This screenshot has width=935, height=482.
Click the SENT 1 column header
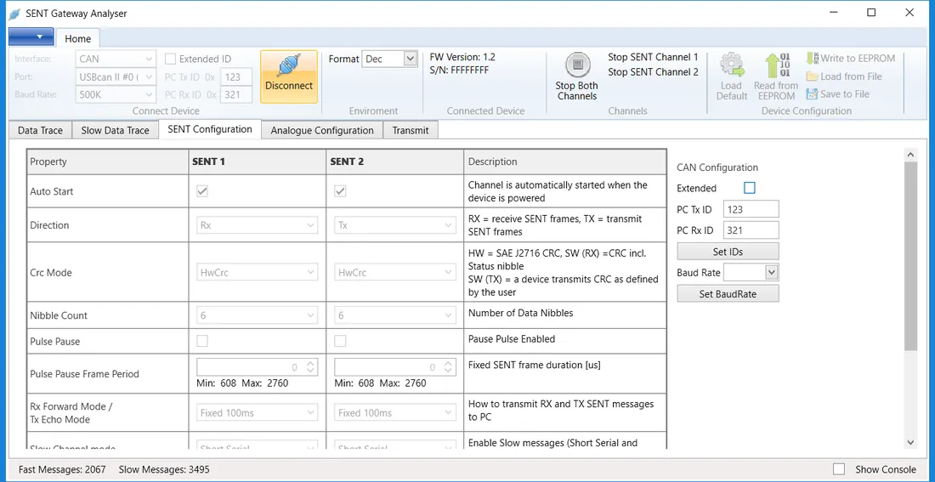(x=257, y=162)
